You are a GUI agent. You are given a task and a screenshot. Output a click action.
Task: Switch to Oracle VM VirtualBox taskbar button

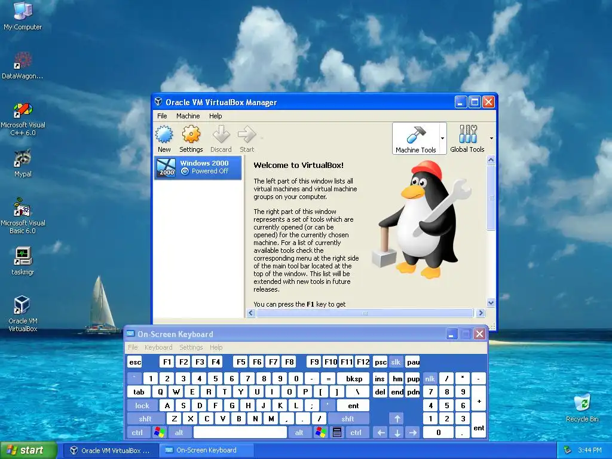click(x=110, y=450)
